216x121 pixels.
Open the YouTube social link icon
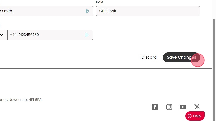(x=183, y=107)
